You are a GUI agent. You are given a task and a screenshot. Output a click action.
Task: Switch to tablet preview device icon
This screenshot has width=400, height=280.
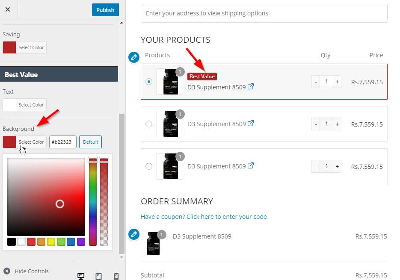[x=98, y=276]
